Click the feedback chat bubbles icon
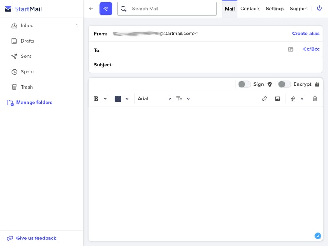 tap(10, 238)
